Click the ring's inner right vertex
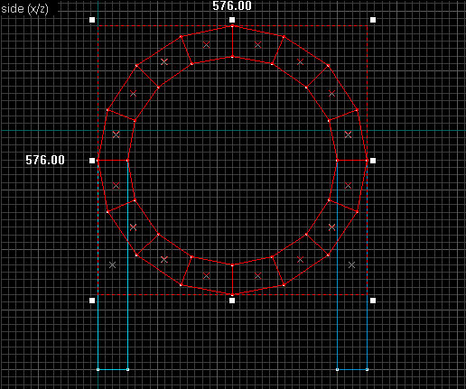Screen dimensions: 466x389 coord(337,161)
